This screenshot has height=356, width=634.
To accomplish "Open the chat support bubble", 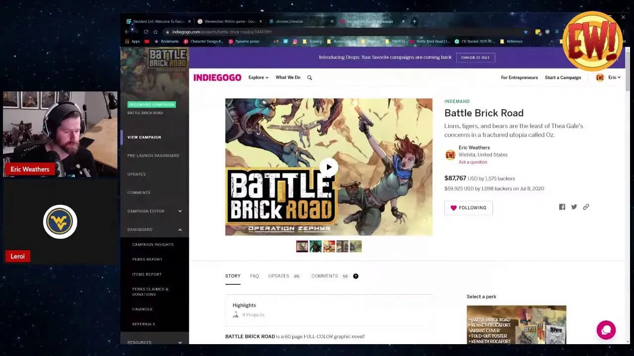I will (606, 330).
